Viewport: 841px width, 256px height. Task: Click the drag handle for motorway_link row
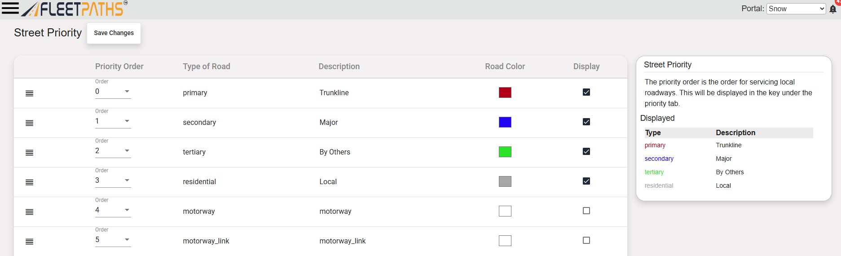[x=30, y=242]
